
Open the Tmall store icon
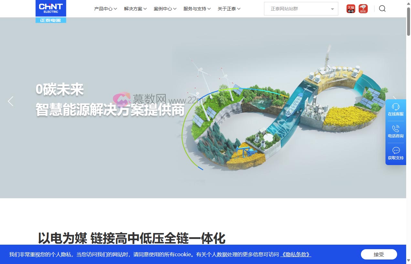point(351,9)
